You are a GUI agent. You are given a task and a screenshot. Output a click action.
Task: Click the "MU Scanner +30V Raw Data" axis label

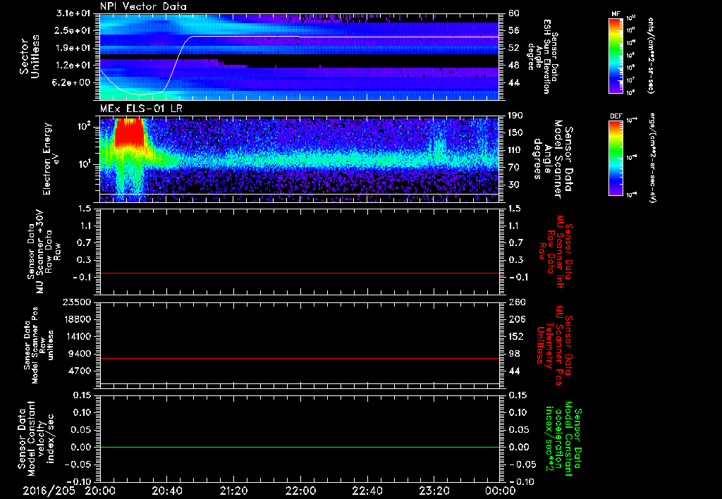(x=44, y=252)
